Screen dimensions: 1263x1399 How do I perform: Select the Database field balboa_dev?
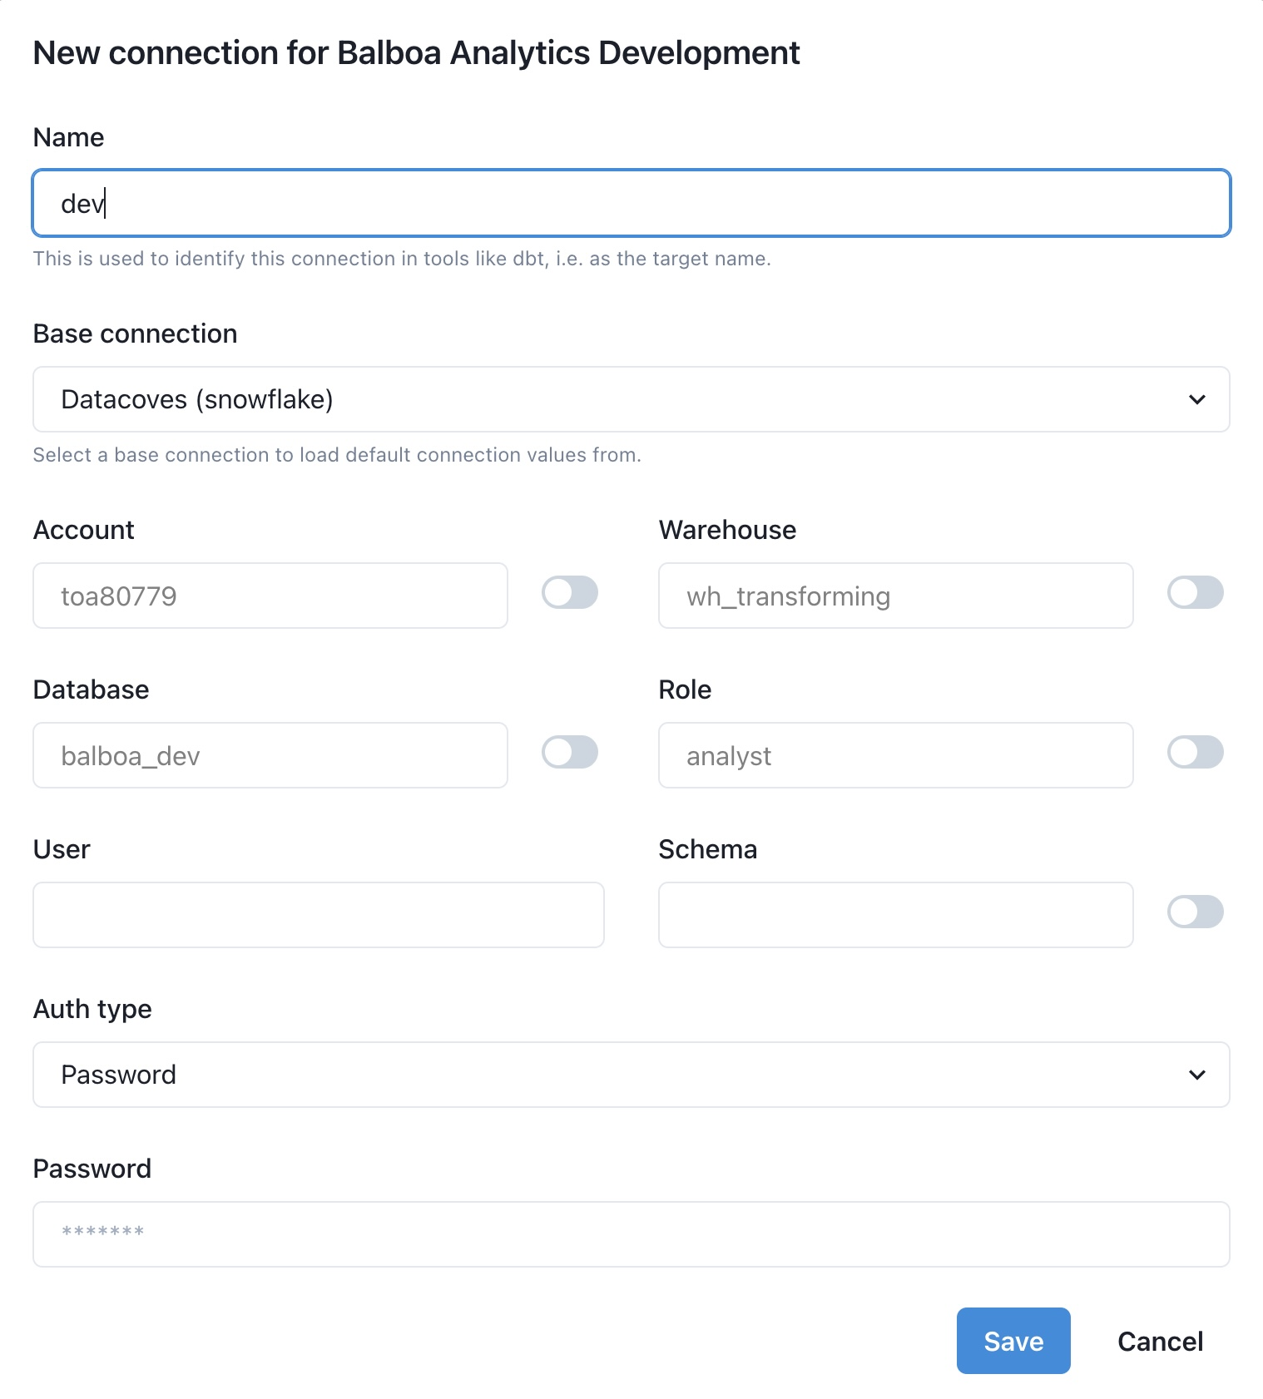(270, 755)
